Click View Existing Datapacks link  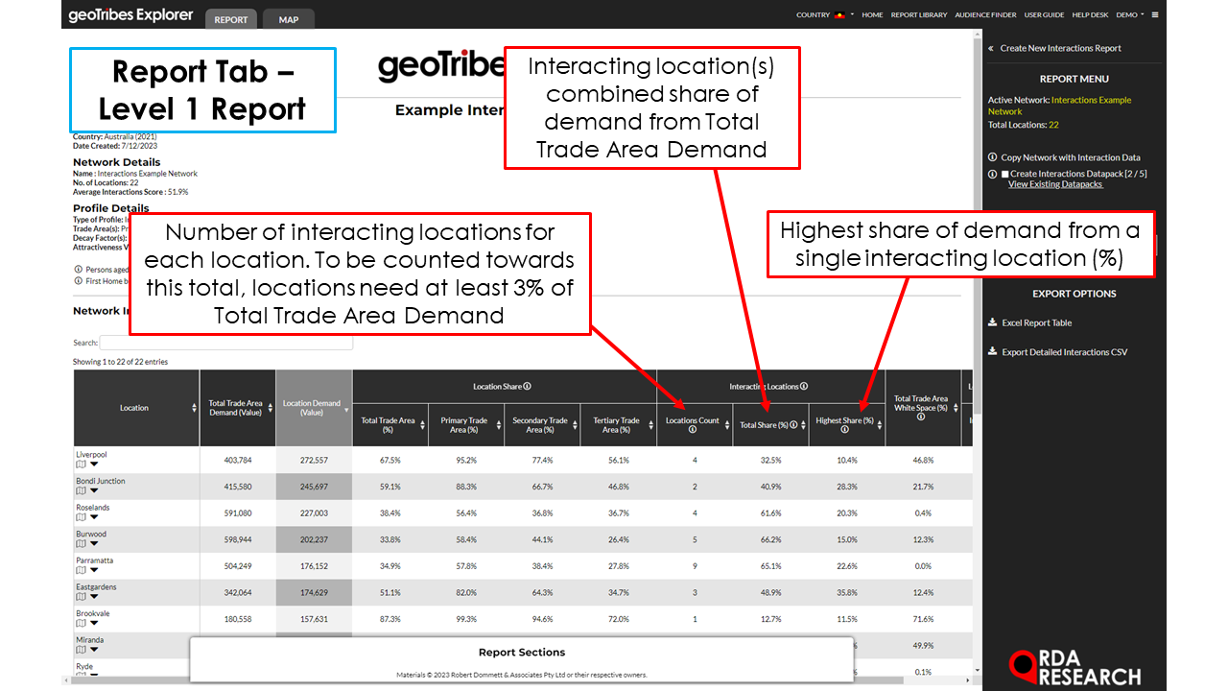point(1055,184)
